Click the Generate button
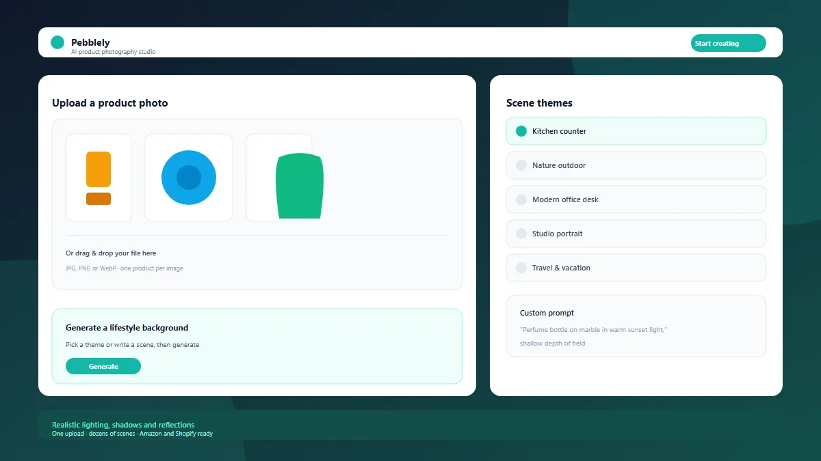 coord(103,367)
